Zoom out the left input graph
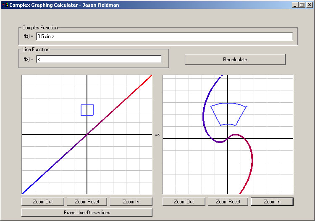Image resolution: width=315 pixels, height=221 pixels. (43, 202)
